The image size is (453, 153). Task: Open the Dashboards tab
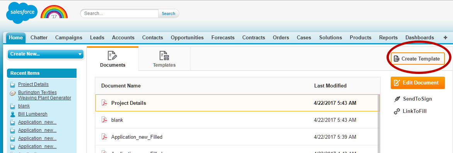click(x=419, y=37)
